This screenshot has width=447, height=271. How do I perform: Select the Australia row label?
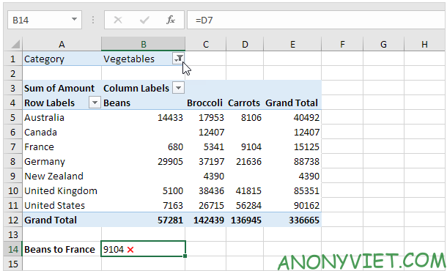coord(62,117)
